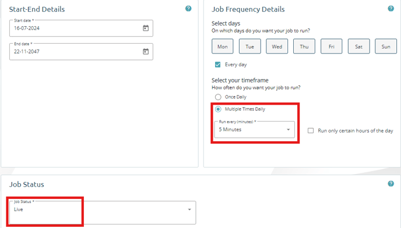Open the Start date calendar picker icon

click(146, 28)
